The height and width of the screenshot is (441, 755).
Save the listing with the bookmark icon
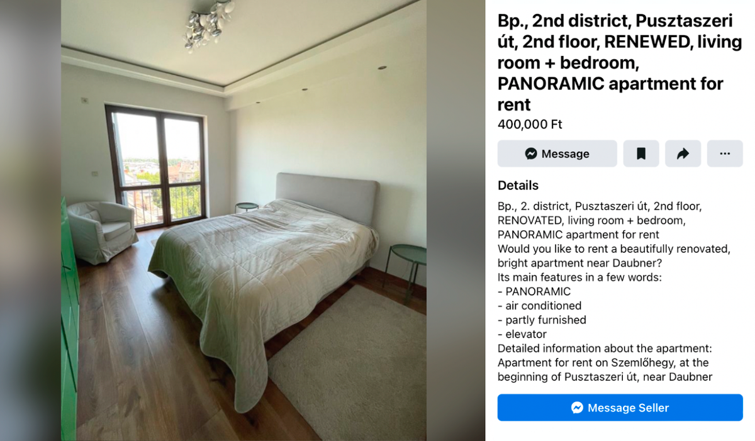[x=640, y=154]
